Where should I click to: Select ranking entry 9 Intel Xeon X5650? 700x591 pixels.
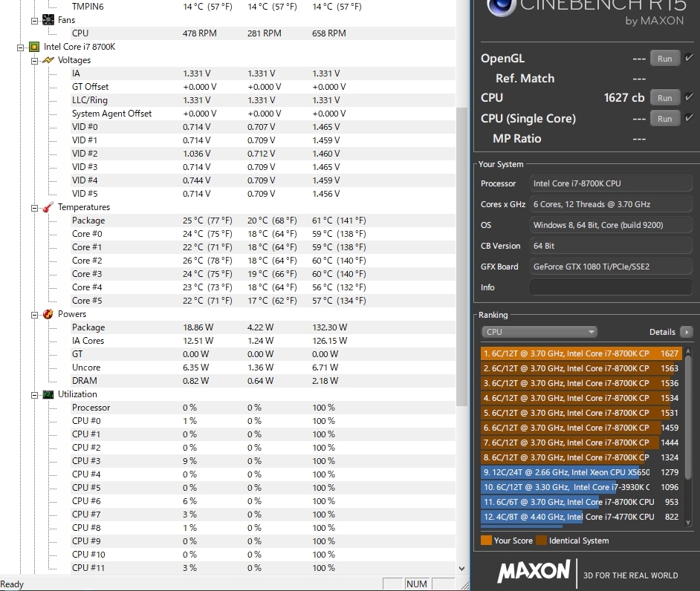pos(581,472)
